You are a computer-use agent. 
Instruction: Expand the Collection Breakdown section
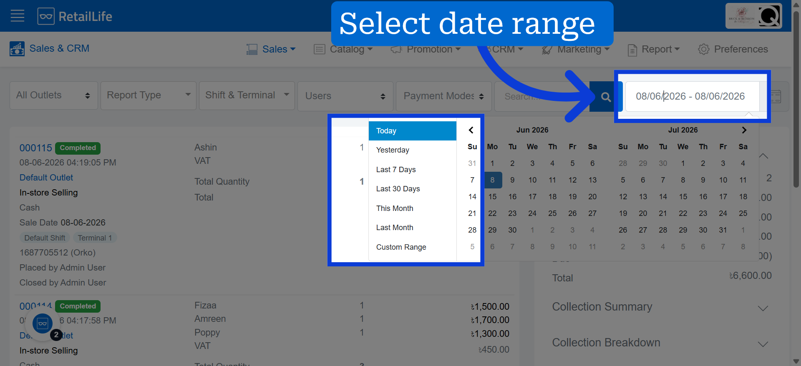click(660, 343)
